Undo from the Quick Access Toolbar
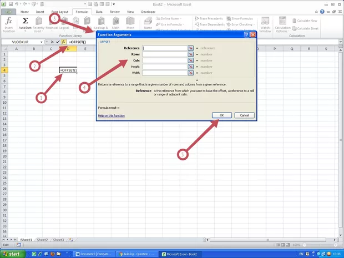Screen dimensions: 344x258 pos(17,4)
